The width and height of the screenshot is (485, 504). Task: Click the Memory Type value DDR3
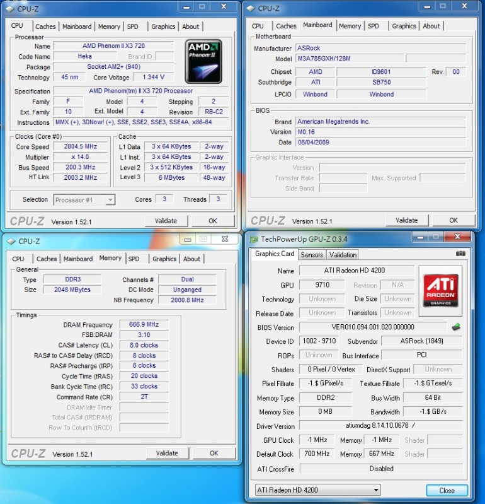[x=72, y=279]
